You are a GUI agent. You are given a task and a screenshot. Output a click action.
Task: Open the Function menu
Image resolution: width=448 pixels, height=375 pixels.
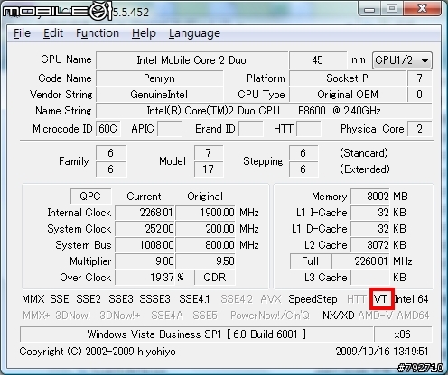[x=98, y=33]
